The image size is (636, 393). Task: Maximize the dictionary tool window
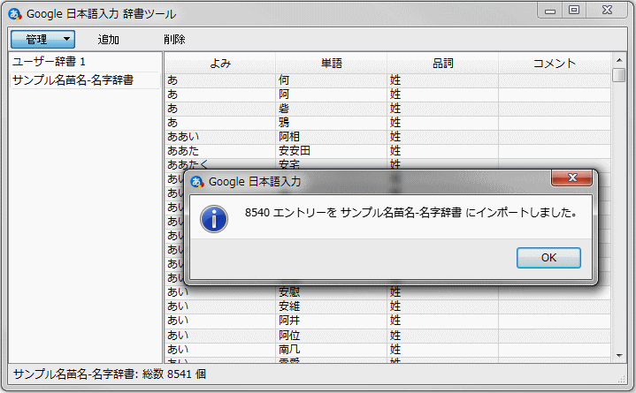pos(573,10)
